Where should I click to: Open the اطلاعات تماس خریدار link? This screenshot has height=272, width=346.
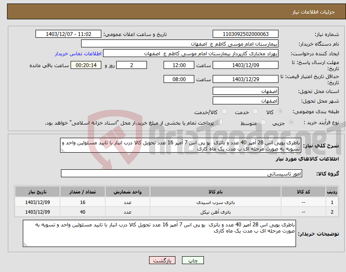(78, 54)
